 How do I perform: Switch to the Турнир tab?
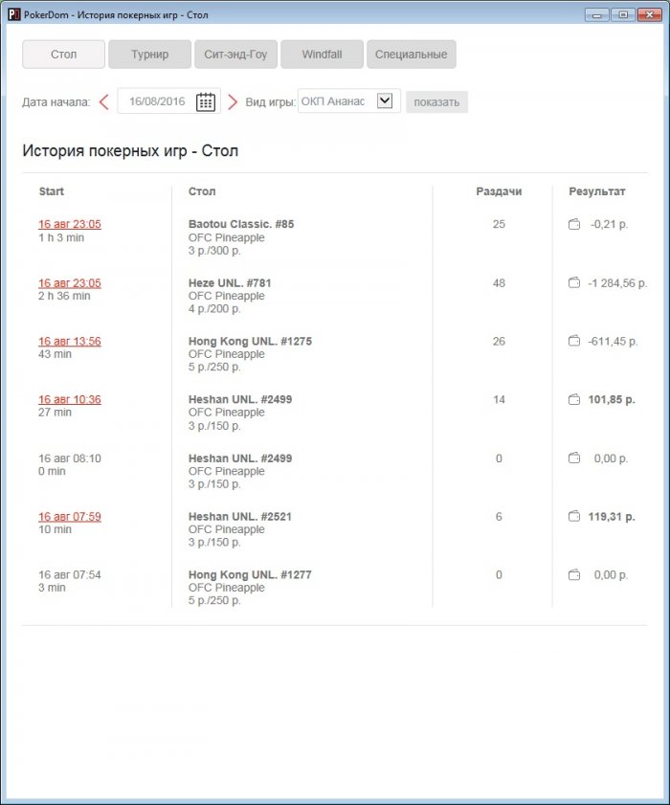[150, 55]
